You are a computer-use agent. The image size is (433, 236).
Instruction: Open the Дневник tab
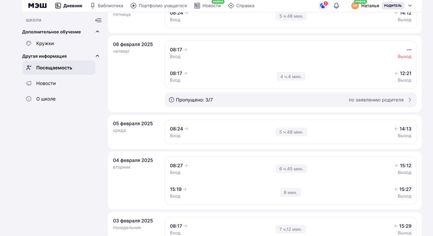[68, 6]
